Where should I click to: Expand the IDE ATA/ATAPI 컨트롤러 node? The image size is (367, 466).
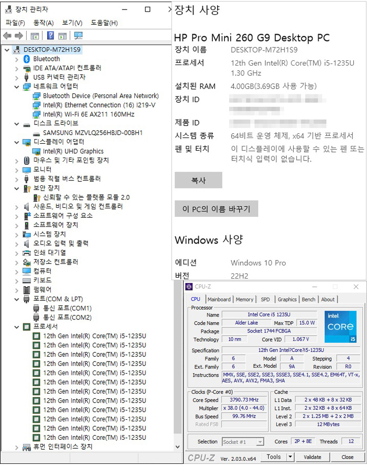(x=17, y=69)
